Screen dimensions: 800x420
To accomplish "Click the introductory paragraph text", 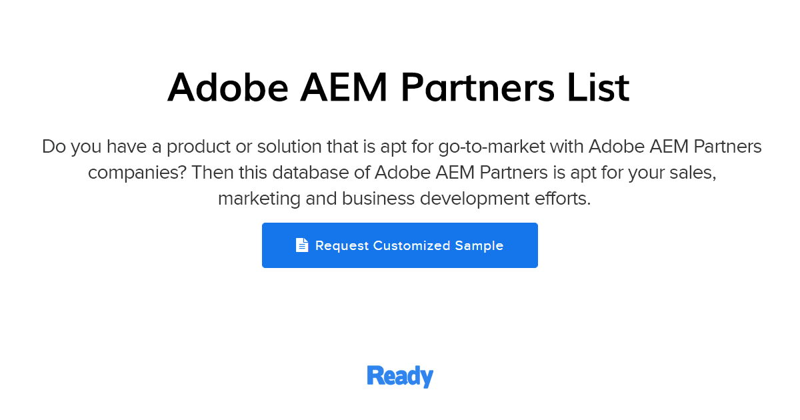I will pos(400,171).
